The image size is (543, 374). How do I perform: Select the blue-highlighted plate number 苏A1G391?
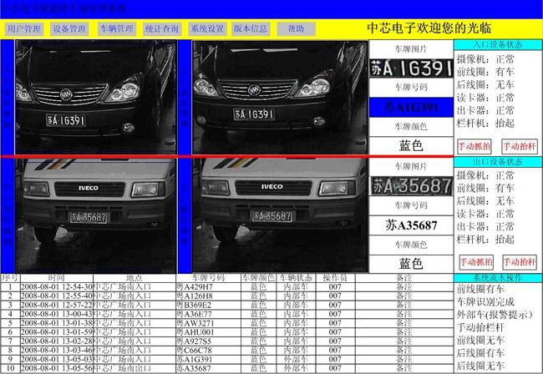[412, 108]
